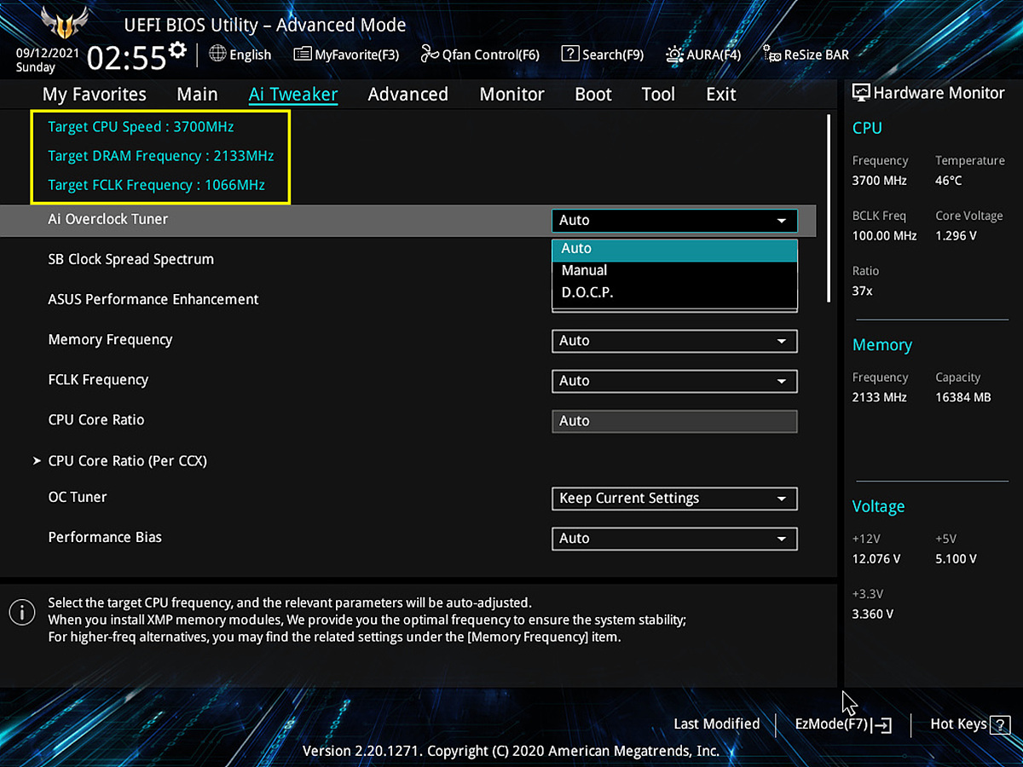Click the Search(F9) question mark icon
The image size is (1023, 767).
[570, 54]
